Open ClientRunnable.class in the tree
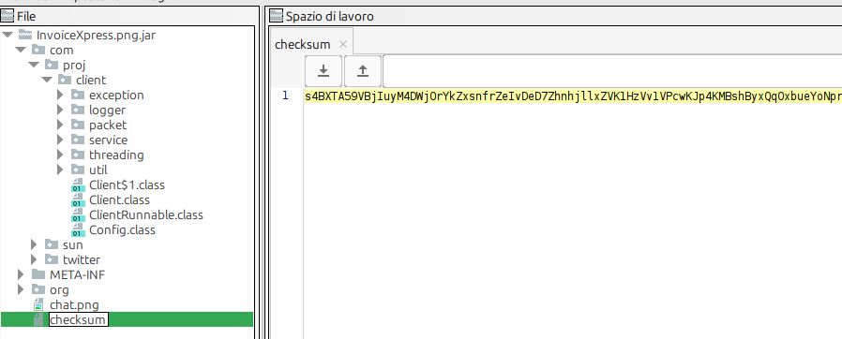This screenshot has width=842, height=339. point(146,215)
